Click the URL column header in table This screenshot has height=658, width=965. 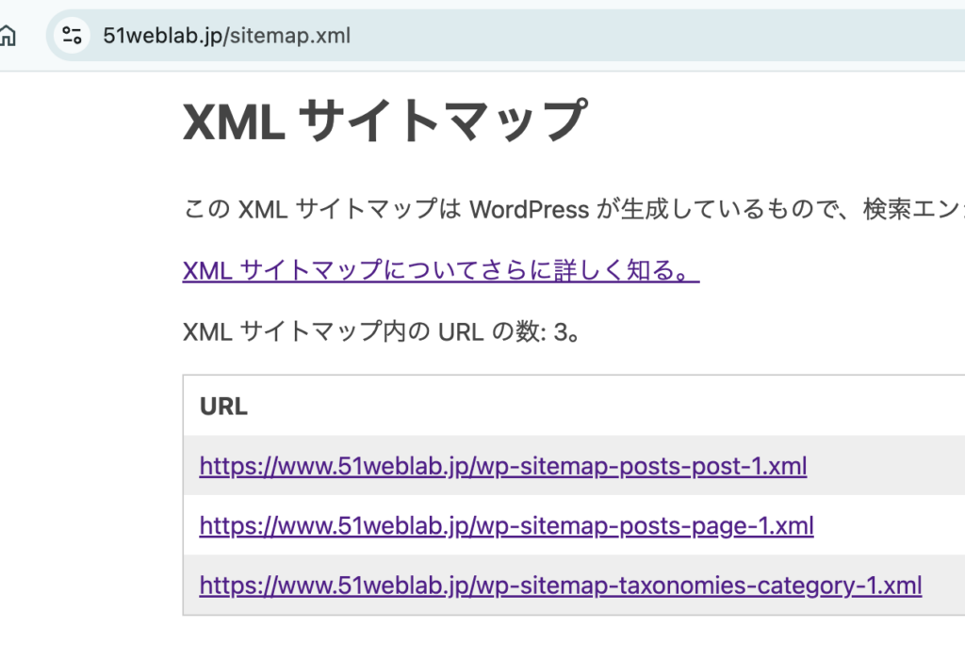[x=223, y=406]
